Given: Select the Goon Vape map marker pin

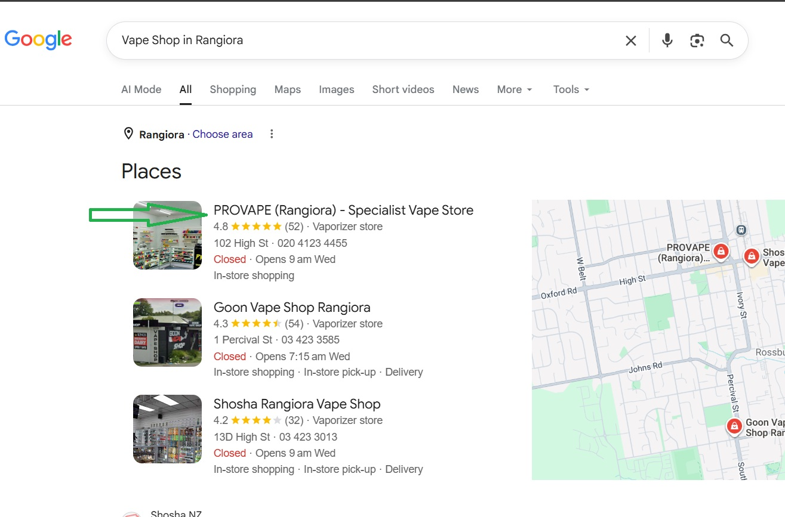Looking at the screenshot, I should (734, 427).
